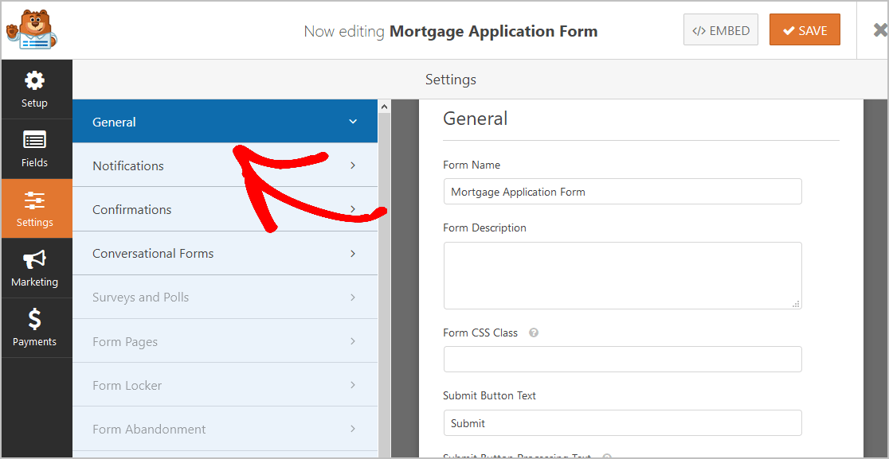Screen dimensions: 889x459
Task: Open the Form Abandonment tab
Action: coord(225,429)
